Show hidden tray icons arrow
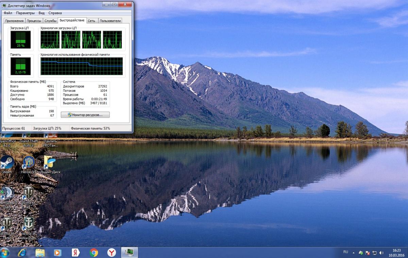This screenshot has height=258, width=408. (353, 253)
